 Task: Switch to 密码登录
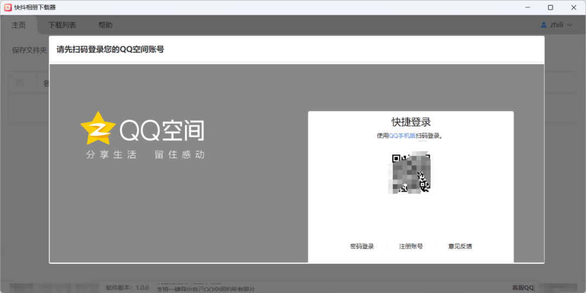tap(362, 246)
